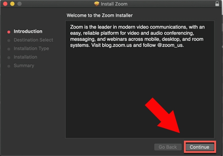This screenshot has width=223, height=156.
Task: Click the gray bullet beside Destination Select
Action: 9,40
